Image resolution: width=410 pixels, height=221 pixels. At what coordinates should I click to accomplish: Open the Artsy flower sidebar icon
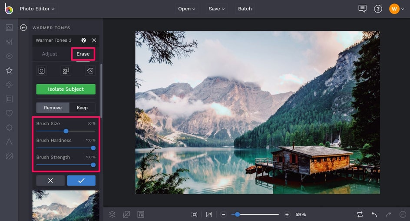pos(9,85)
